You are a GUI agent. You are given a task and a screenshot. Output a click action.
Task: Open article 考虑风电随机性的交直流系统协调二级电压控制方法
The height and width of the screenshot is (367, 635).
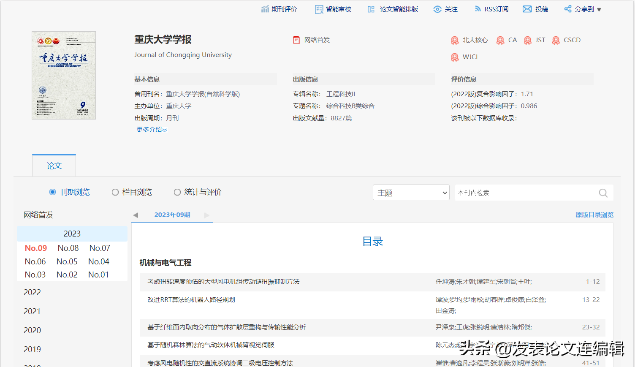(220, 363)
